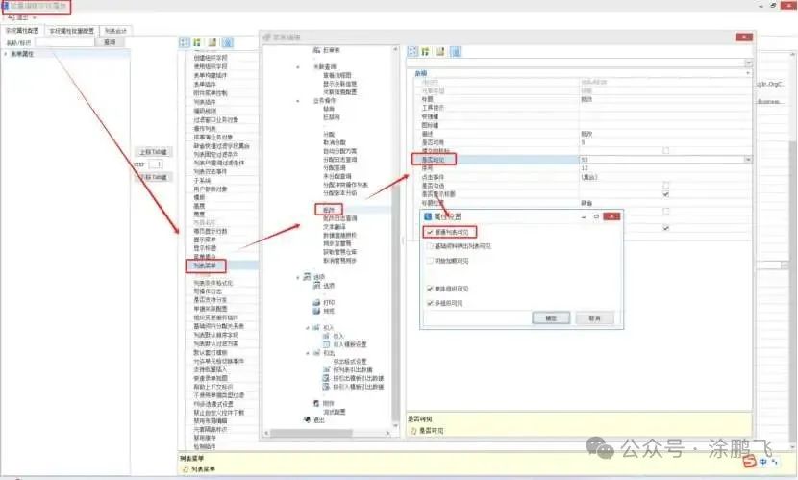Click 取消 in 属性设置 dialog
The height and width of the screenshot is (480, 798).
[594, 318]
